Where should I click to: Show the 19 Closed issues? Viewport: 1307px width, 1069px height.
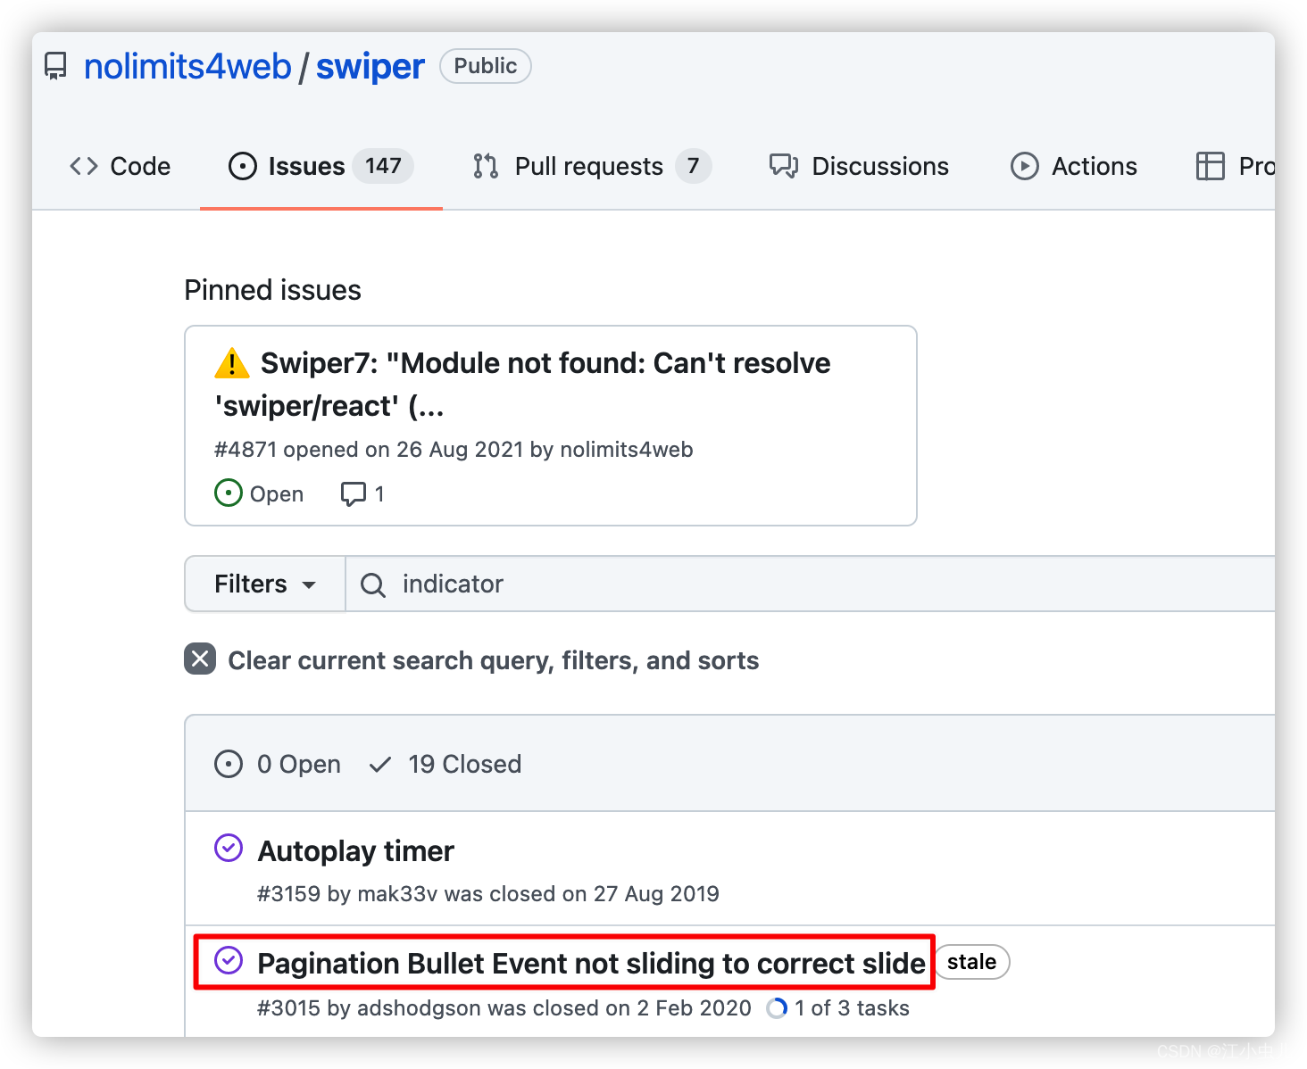(445, 764)
